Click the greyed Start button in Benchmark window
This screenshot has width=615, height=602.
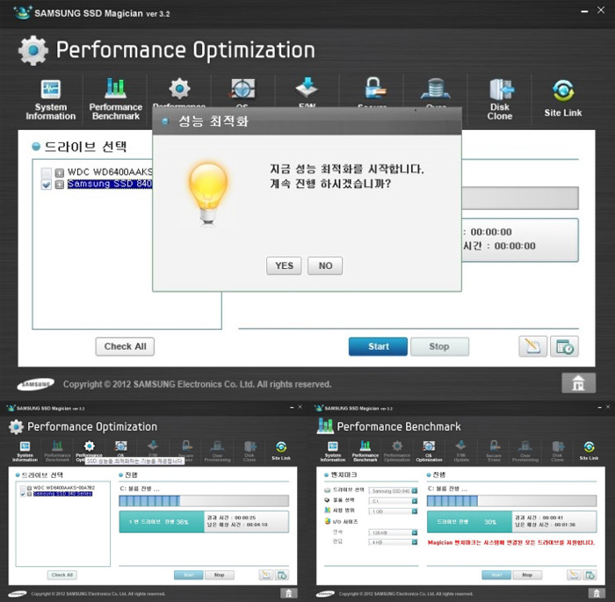(496, 575)
